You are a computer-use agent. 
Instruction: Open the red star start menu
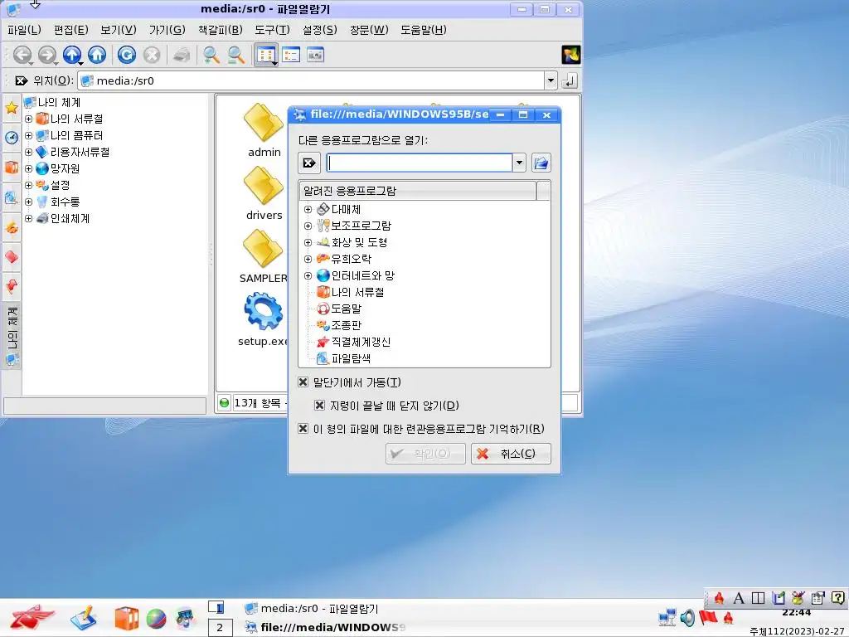click(x=32, y=618)
